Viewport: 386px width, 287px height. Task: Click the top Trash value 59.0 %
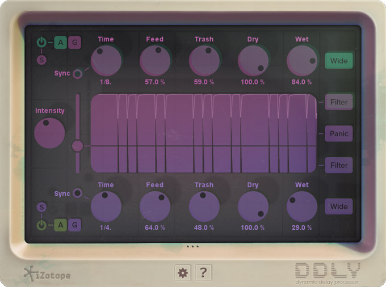click(x=204, y=82)
